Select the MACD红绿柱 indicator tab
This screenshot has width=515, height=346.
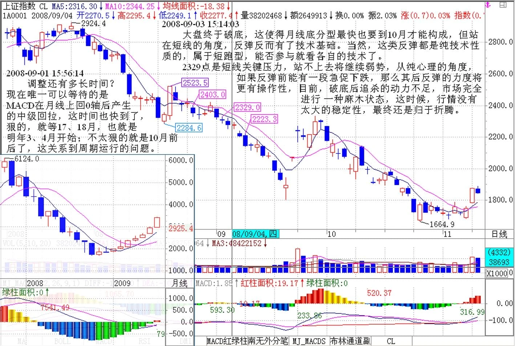(x=227, y=341)
